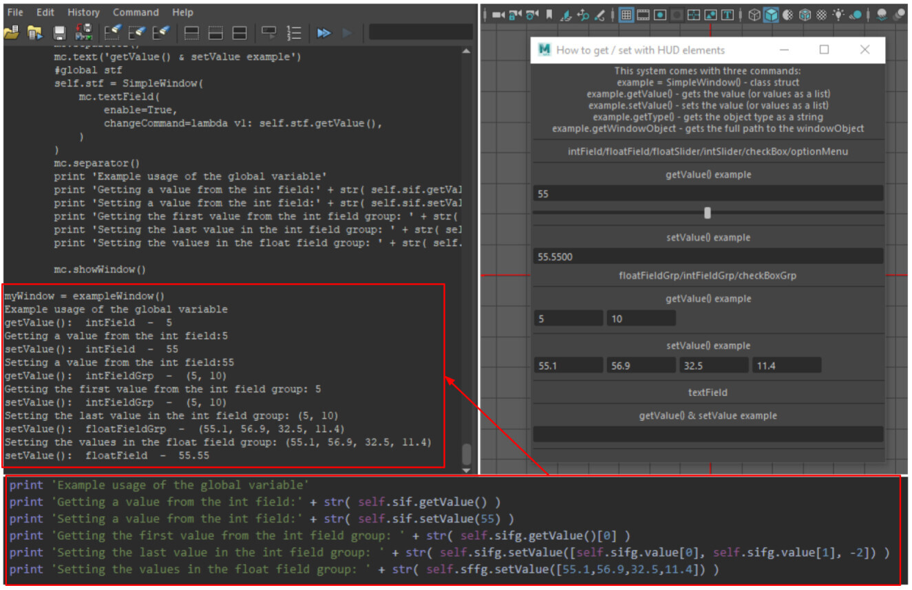The width and height of the screenshot is (912, 590).
Task: Click the Wireframe on Shaded icon
Action: point(805,14)
